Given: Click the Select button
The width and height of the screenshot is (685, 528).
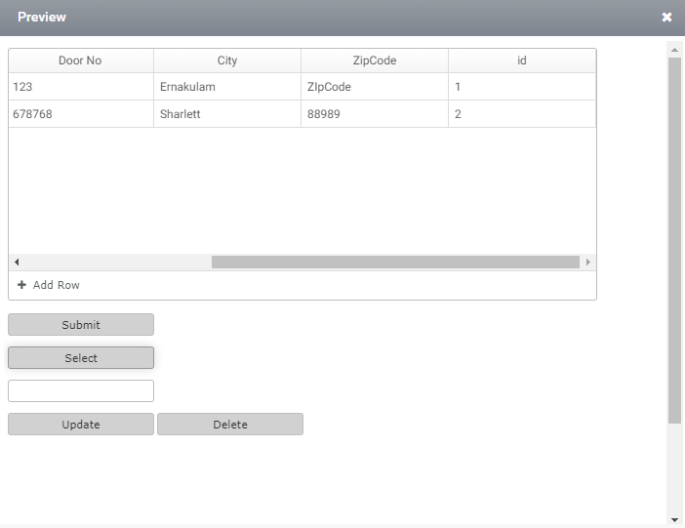Looking at the screenshot, I should coord(81,358).
